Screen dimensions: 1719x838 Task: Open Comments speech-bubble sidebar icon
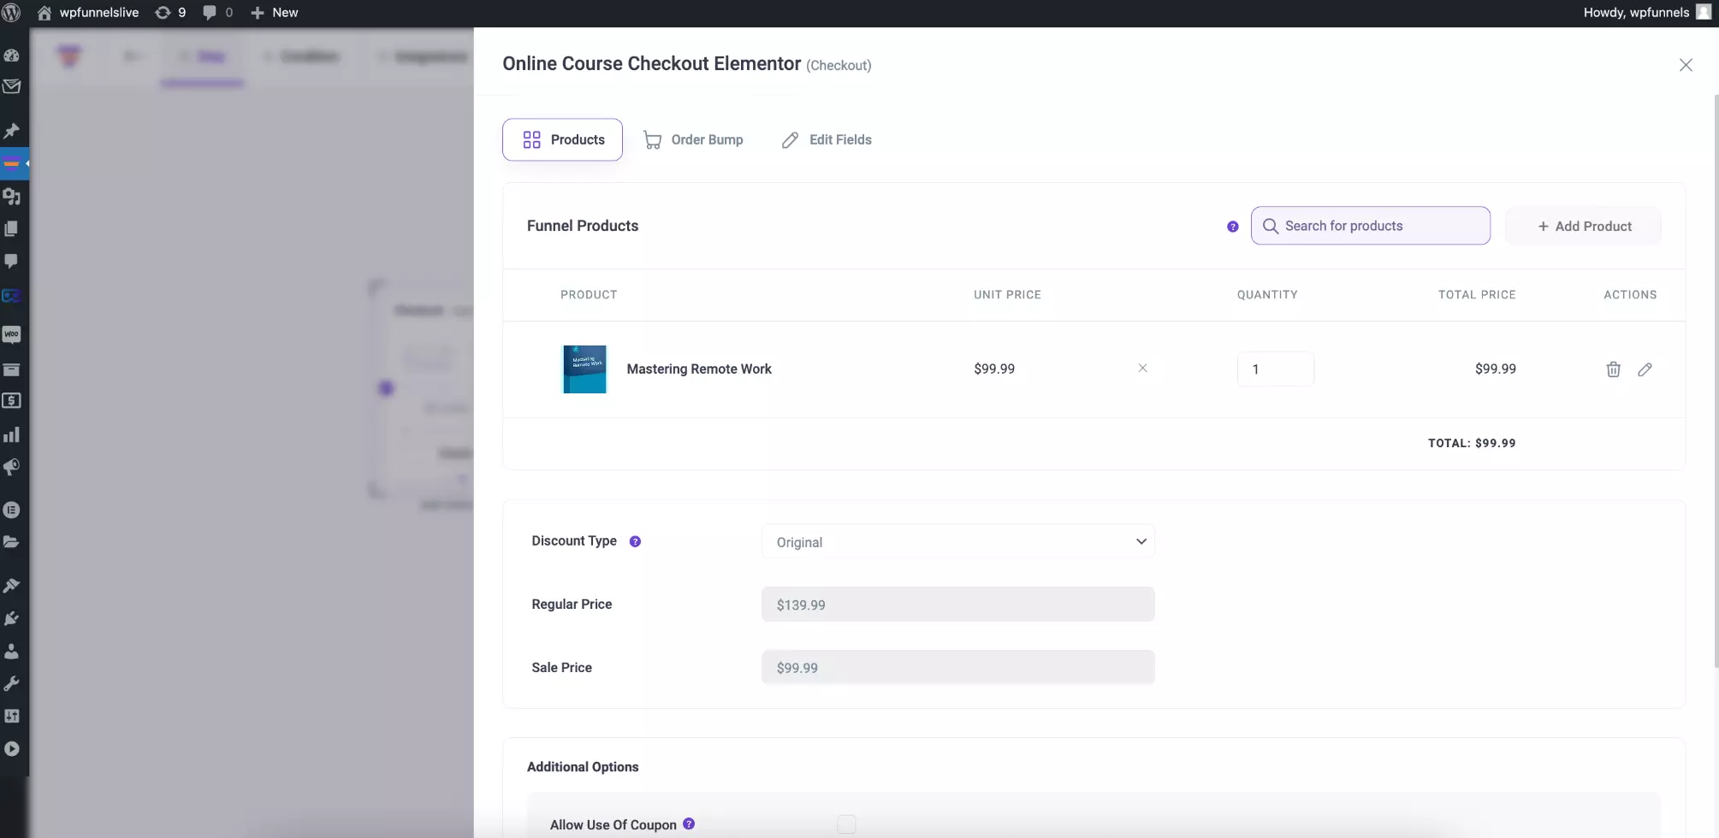tap(12, 262)
